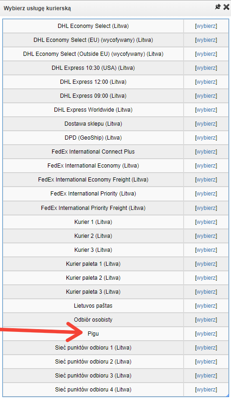Select wybierz for DHL Express 09:00

tap(206, 96)
